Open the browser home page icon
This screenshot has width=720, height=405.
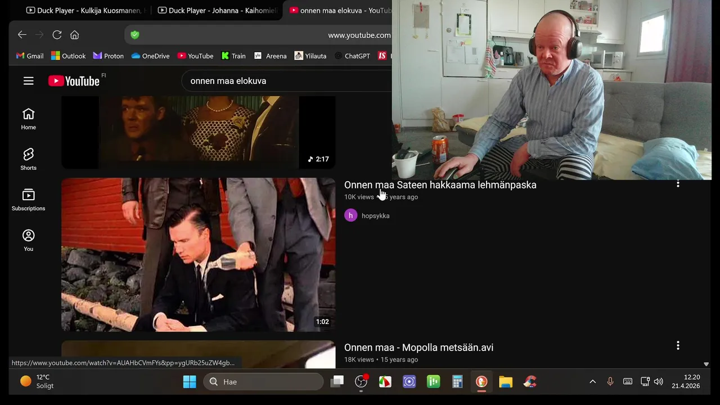pyautogui.click(x=74, y=35)
